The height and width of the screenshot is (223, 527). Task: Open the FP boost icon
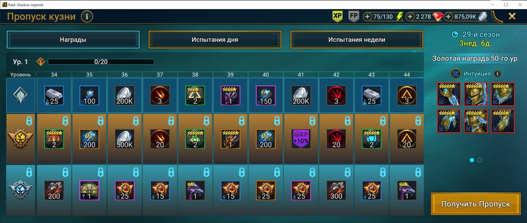click(353, 16)
